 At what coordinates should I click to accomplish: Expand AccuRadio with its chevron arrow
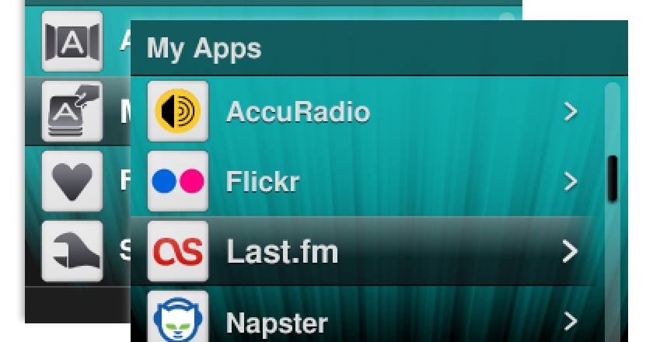click(x=571, y=112)
